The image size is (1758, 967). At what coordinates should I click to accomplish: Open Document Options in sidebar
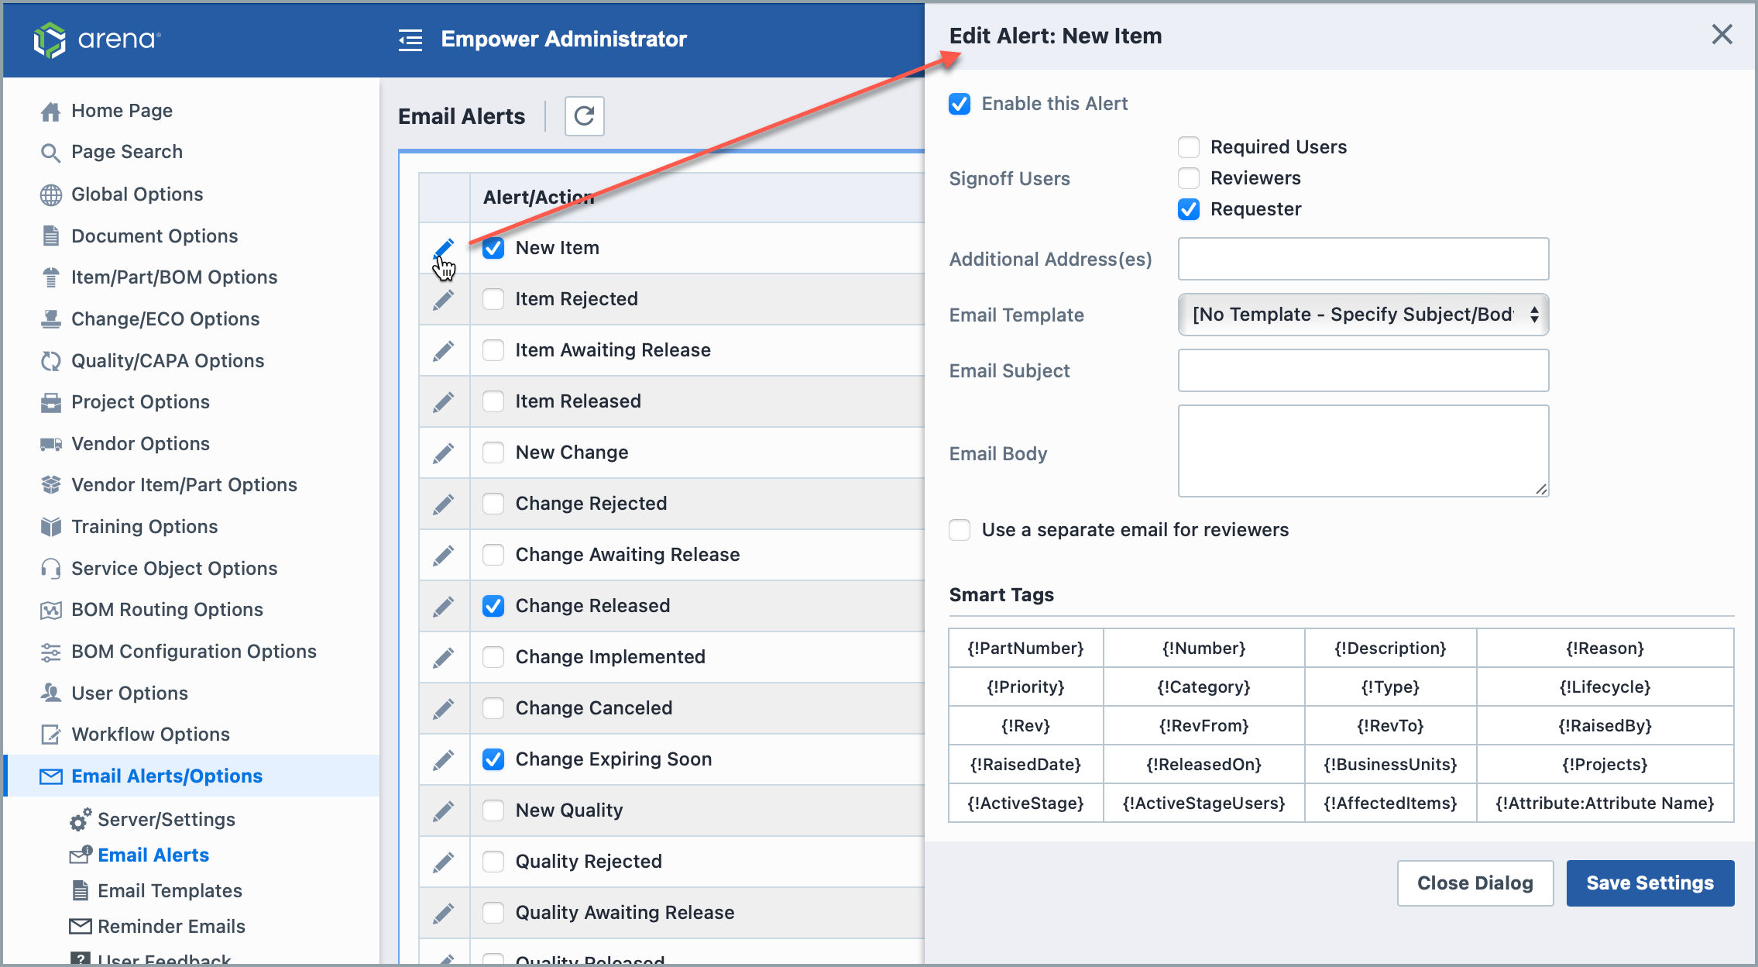click(154, 236)
